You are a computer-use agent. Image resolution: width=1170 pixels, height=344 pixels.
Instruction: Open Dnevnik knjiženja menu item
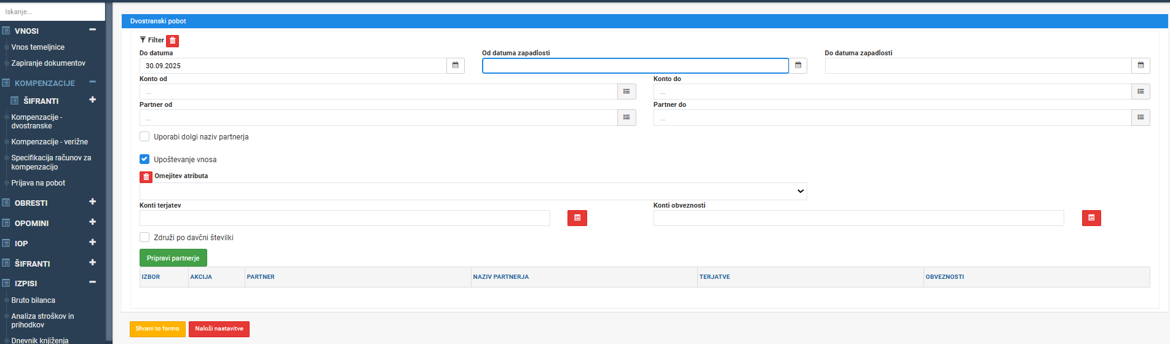coord(40,340)
